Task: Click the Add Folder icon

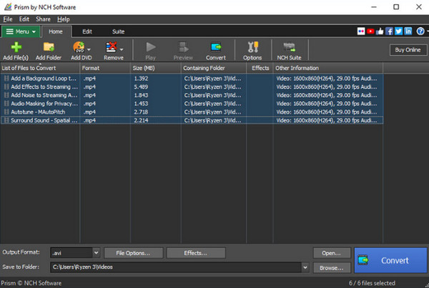Action: (x=49, y=47)
